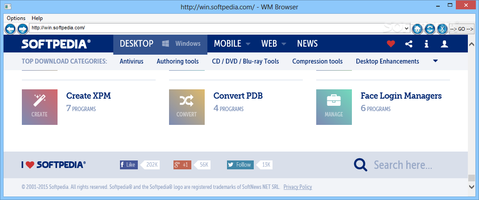Click 4 PROGRAMS under Convert PDB
The image size is (479, 200).
tap(228, 108)
